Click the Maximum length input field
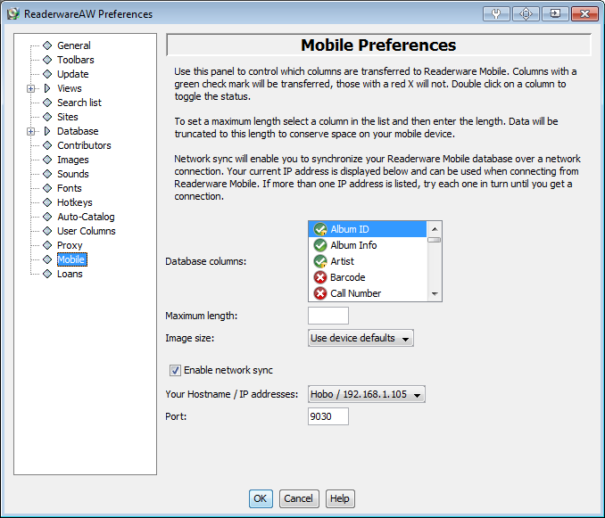 (x=328, y=316)
